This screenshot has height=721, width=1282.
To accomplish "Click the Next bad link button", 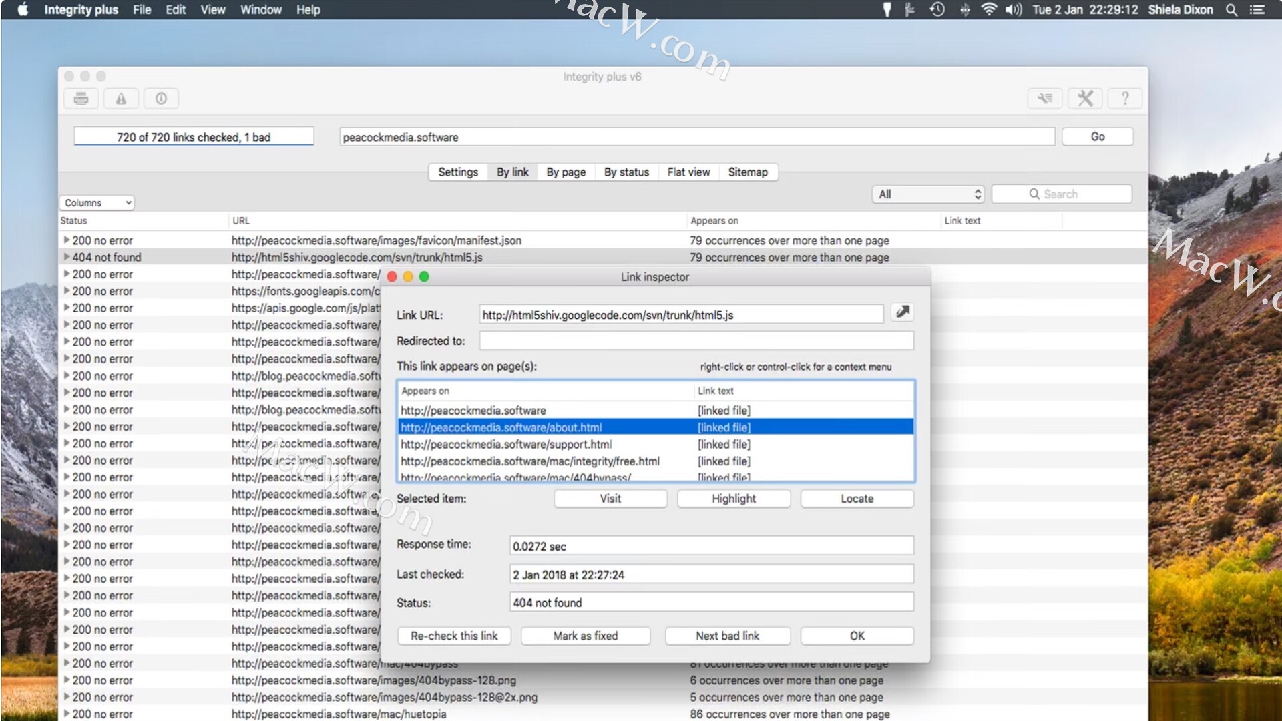I will [x=727, y=636].
